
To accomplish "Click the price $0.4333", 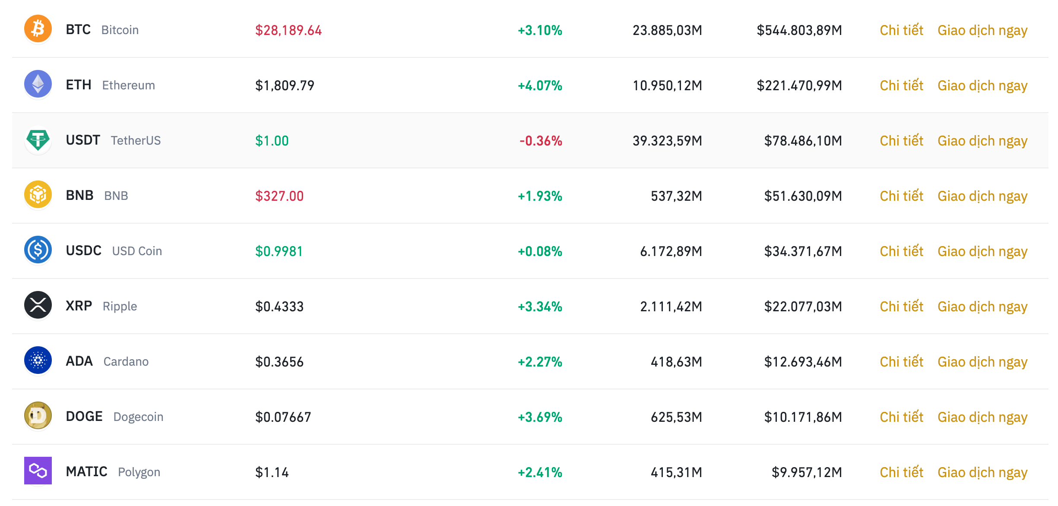I will tap(279, 307).
